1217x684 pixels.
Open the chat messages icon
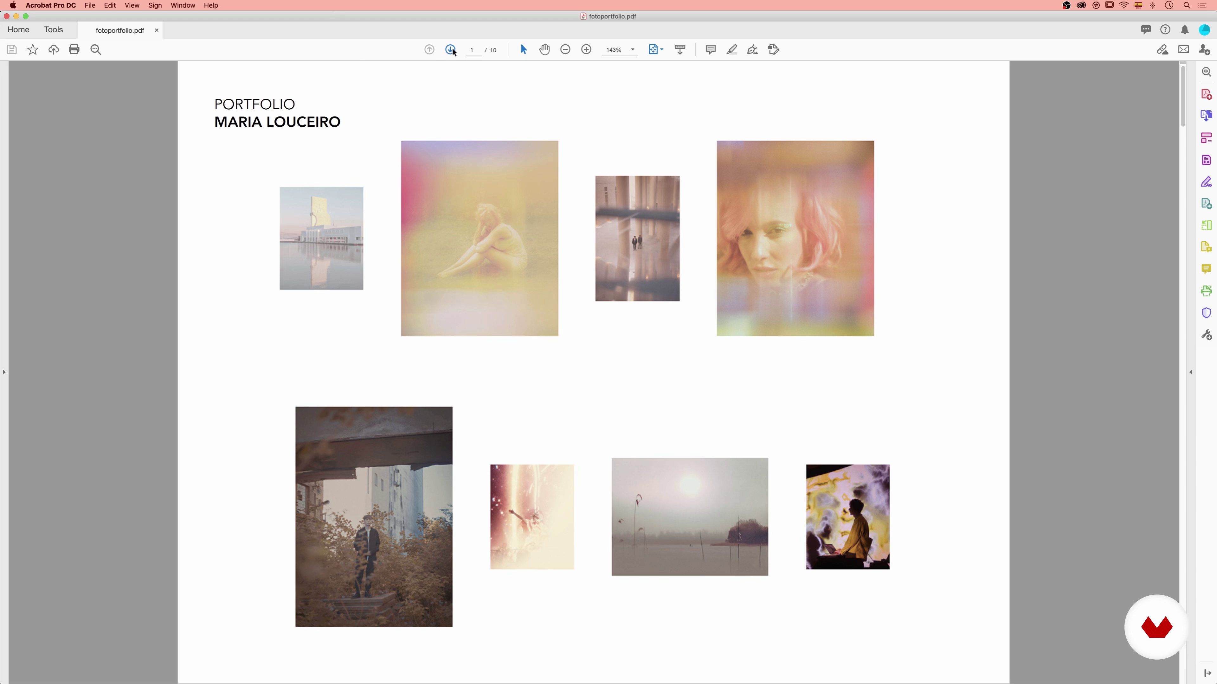pyautogui.click(x=1146, y=30)
